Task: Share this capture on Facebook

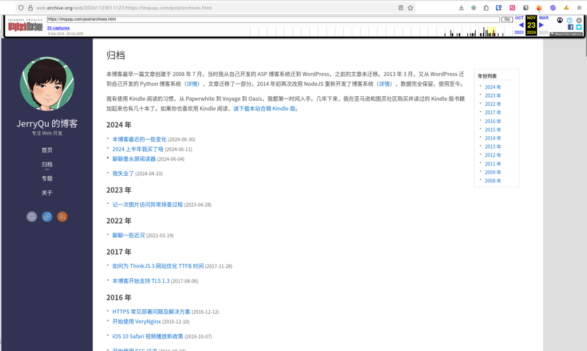Action: pyautogui.click(x=570, y=26)
